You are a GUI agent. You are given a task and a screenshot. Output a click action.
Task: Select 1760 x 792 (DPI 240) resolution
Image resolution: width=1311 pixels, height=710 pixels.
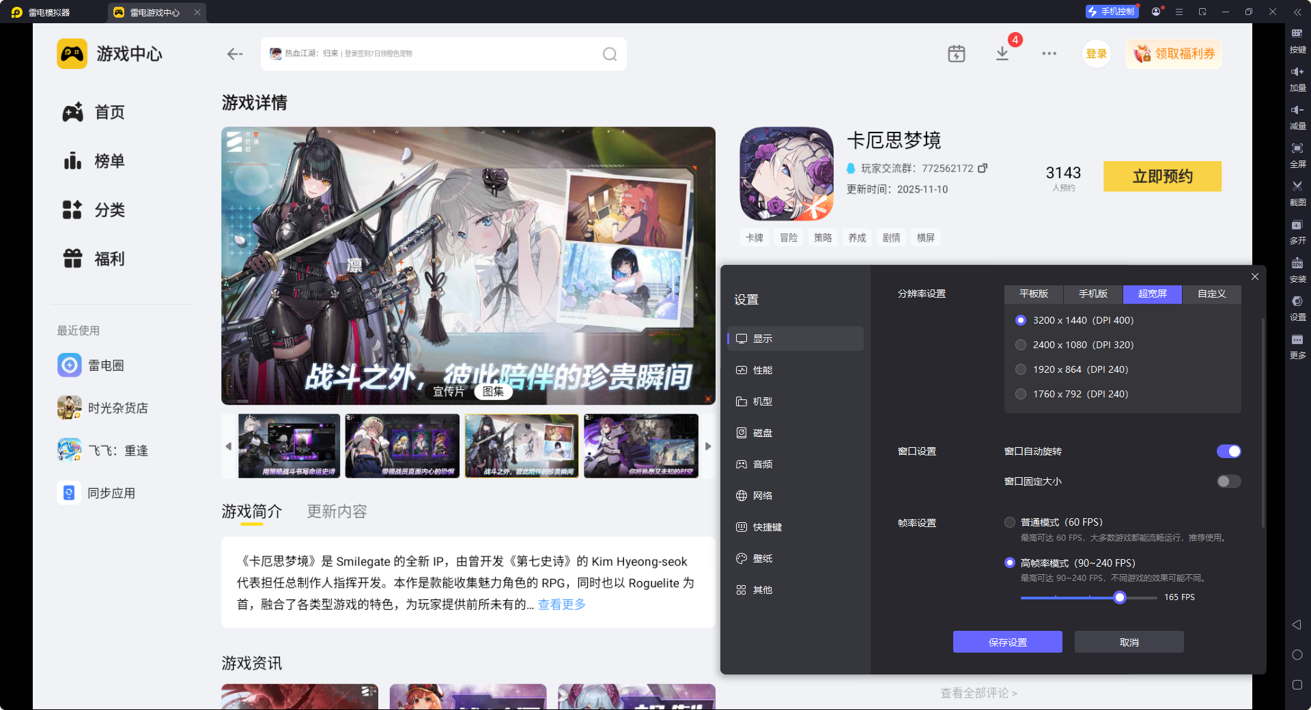(x=1021, y=394)
